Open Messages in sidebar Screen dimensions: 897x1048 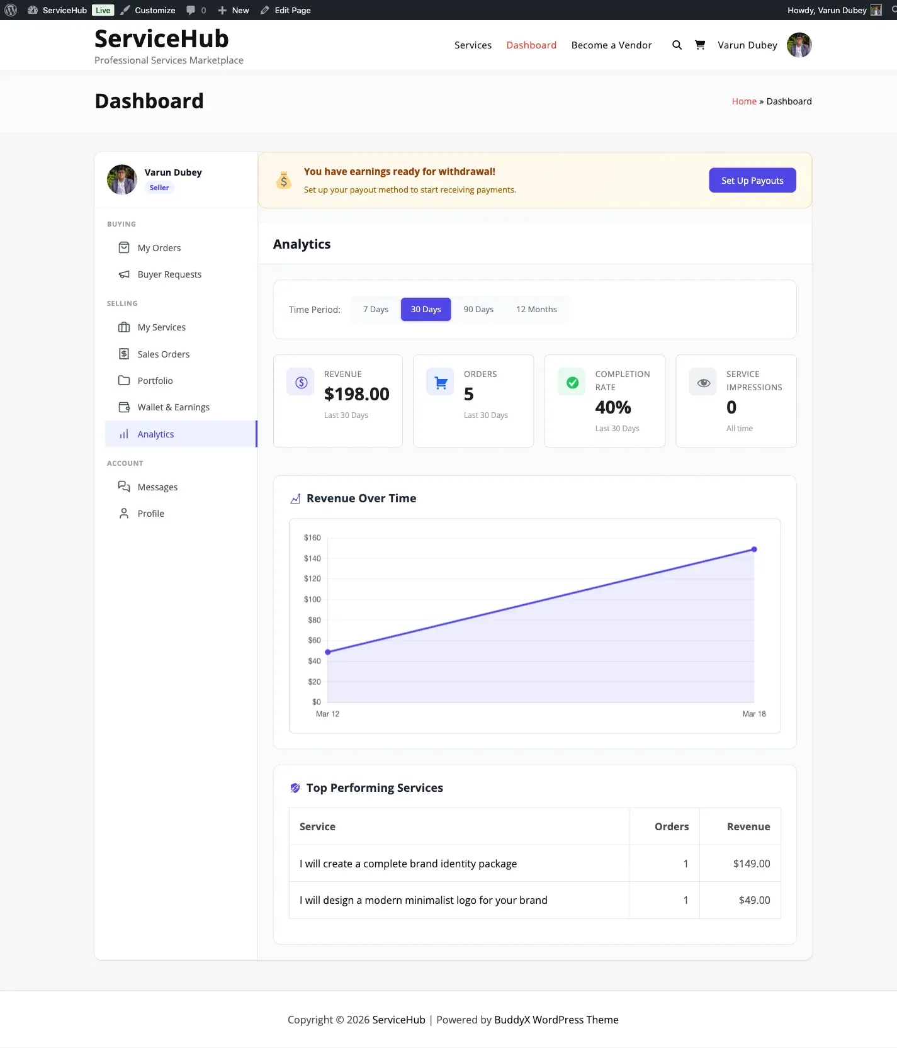181,487
